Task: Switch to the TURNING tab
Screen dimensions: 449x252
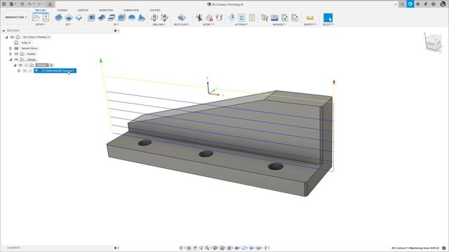Action: pos(62,10)
